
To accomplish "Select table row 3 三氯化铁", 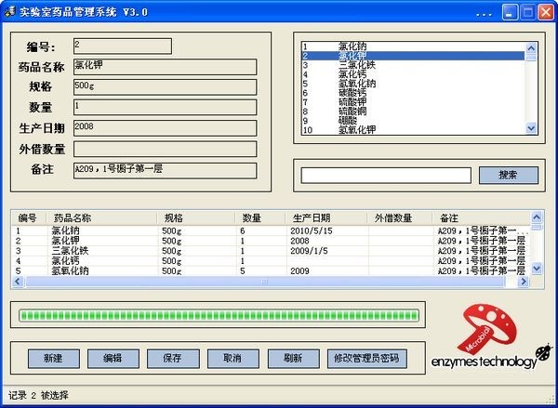I will point(271,251).
